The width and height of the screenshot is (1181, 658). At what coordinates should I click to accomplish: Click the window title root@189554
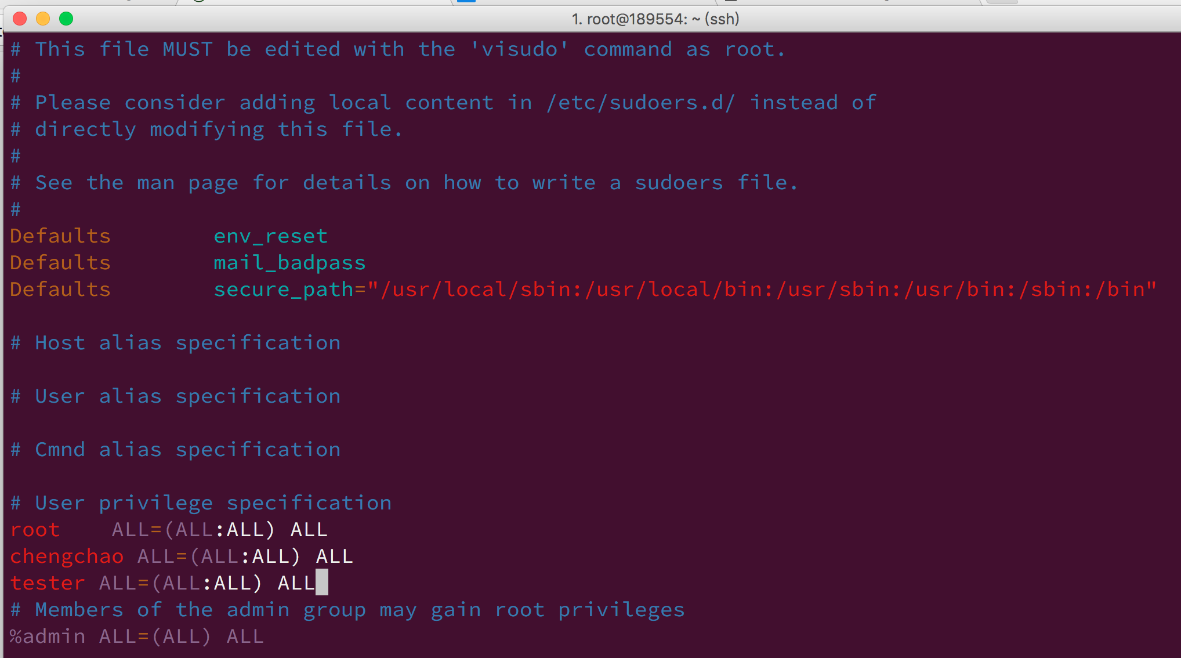(x=655, y=19)
